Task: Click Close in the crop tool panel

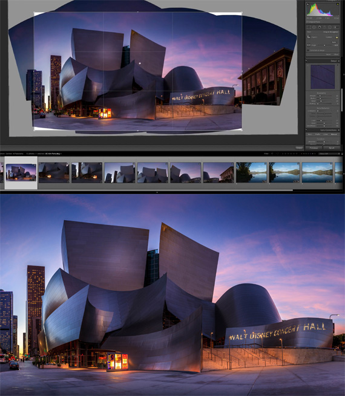Action: tap(336, 54)
